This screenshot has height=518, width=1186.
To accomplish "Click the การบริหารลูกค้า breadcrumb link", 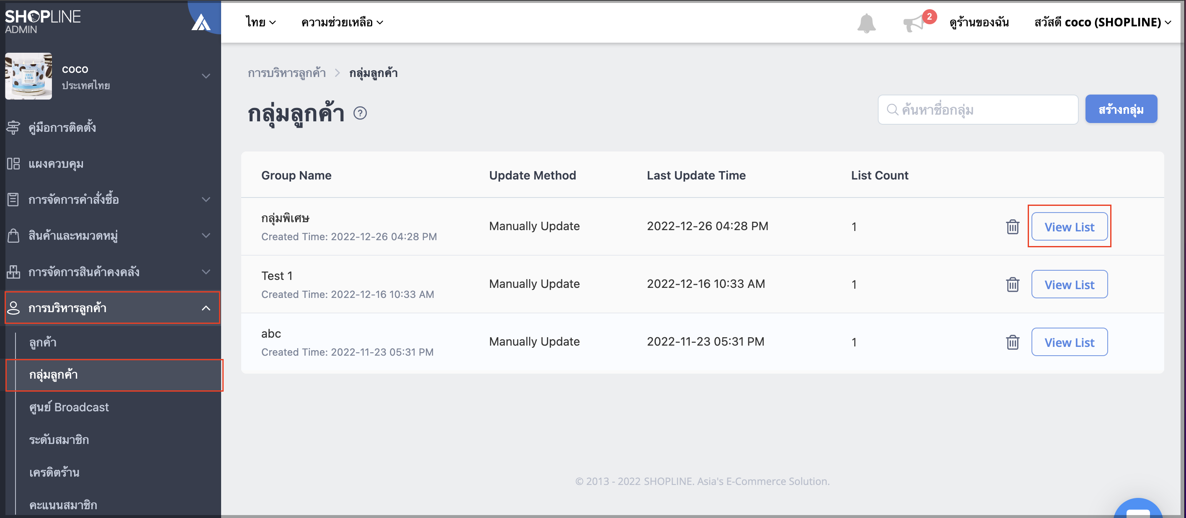I will pyautogui.click(x=286, y=73).
